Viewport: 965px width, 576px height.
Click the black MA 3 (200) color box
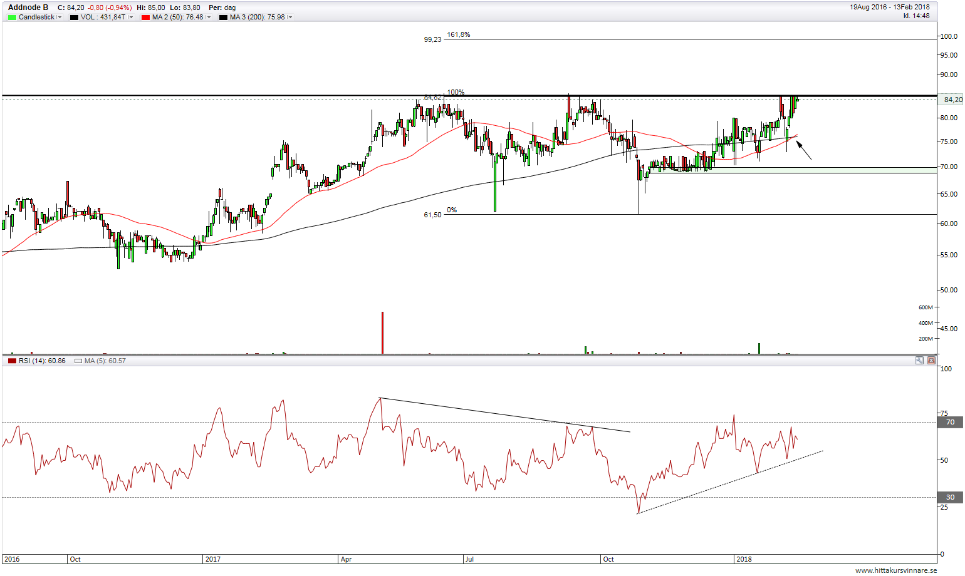tap(223, 18)
